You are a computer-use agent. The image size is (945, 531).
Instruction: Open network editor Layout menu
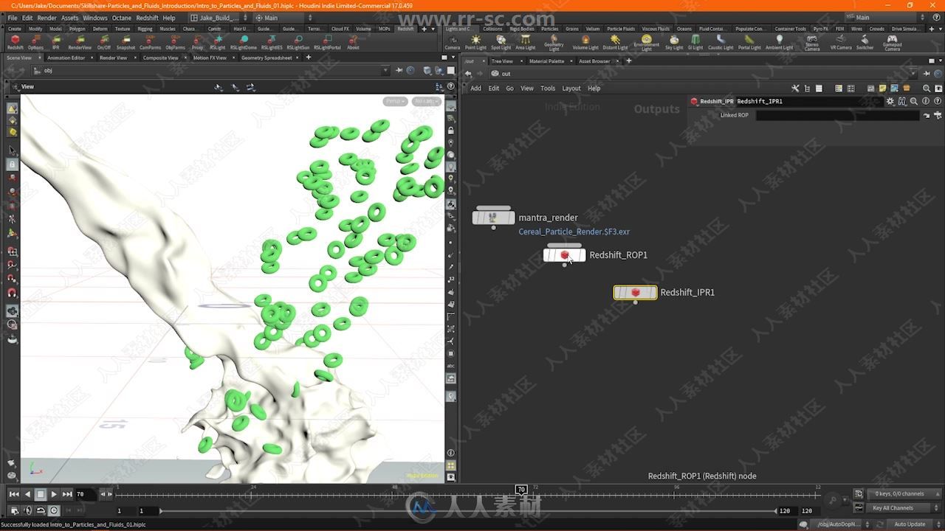tap(571, 88)
